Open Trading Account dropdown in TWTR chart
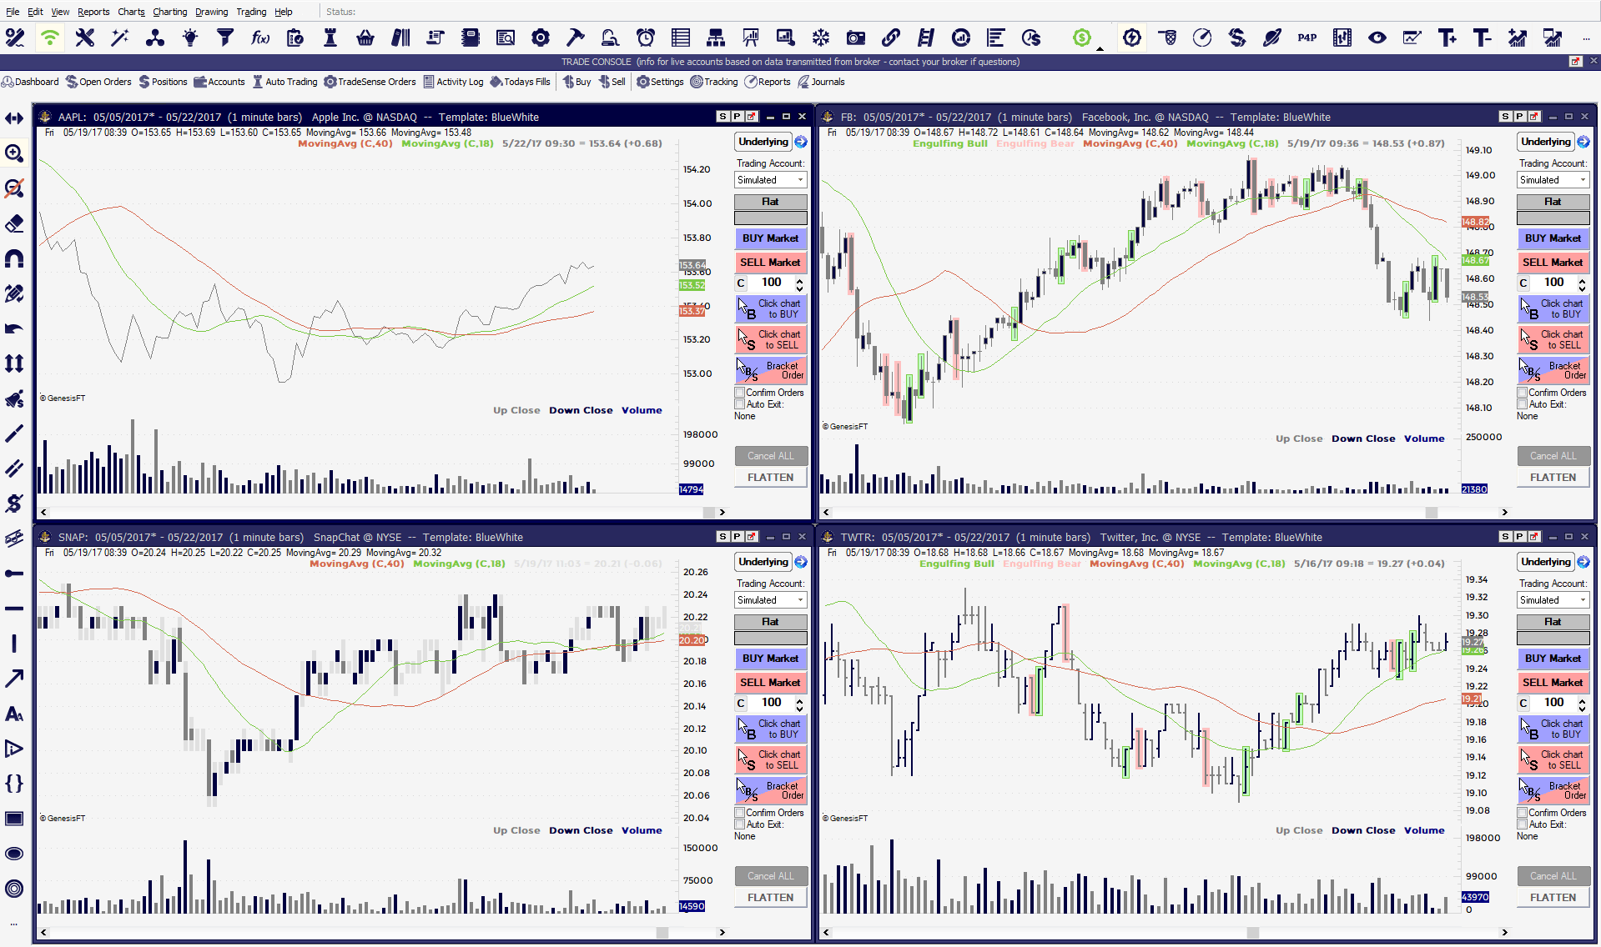This screenshot has height=947, width=1601. tap(1553, 600)
